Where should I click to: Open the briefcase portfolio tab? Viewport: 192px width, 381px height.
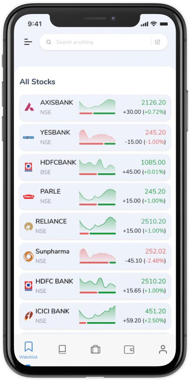click(x=96, y=350)
